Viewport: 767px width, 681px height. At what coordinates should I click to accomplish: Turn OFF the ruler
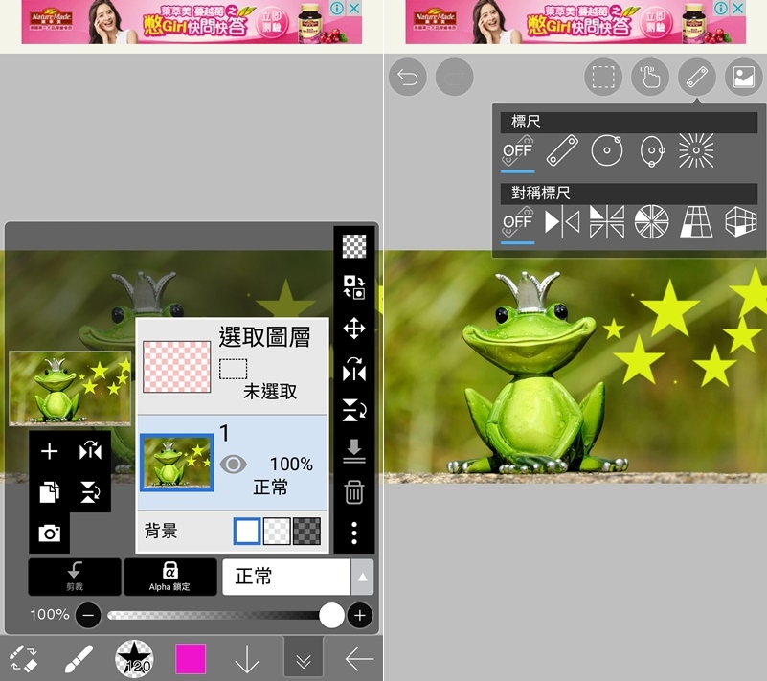point(517,150)
